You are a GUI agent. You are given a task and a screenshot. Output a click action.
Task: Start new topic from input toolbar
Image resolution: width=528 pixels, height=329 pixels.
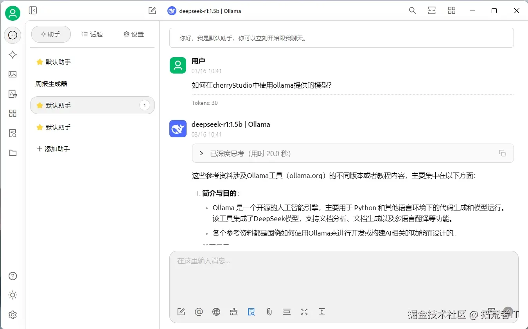[x=181, y=312]
